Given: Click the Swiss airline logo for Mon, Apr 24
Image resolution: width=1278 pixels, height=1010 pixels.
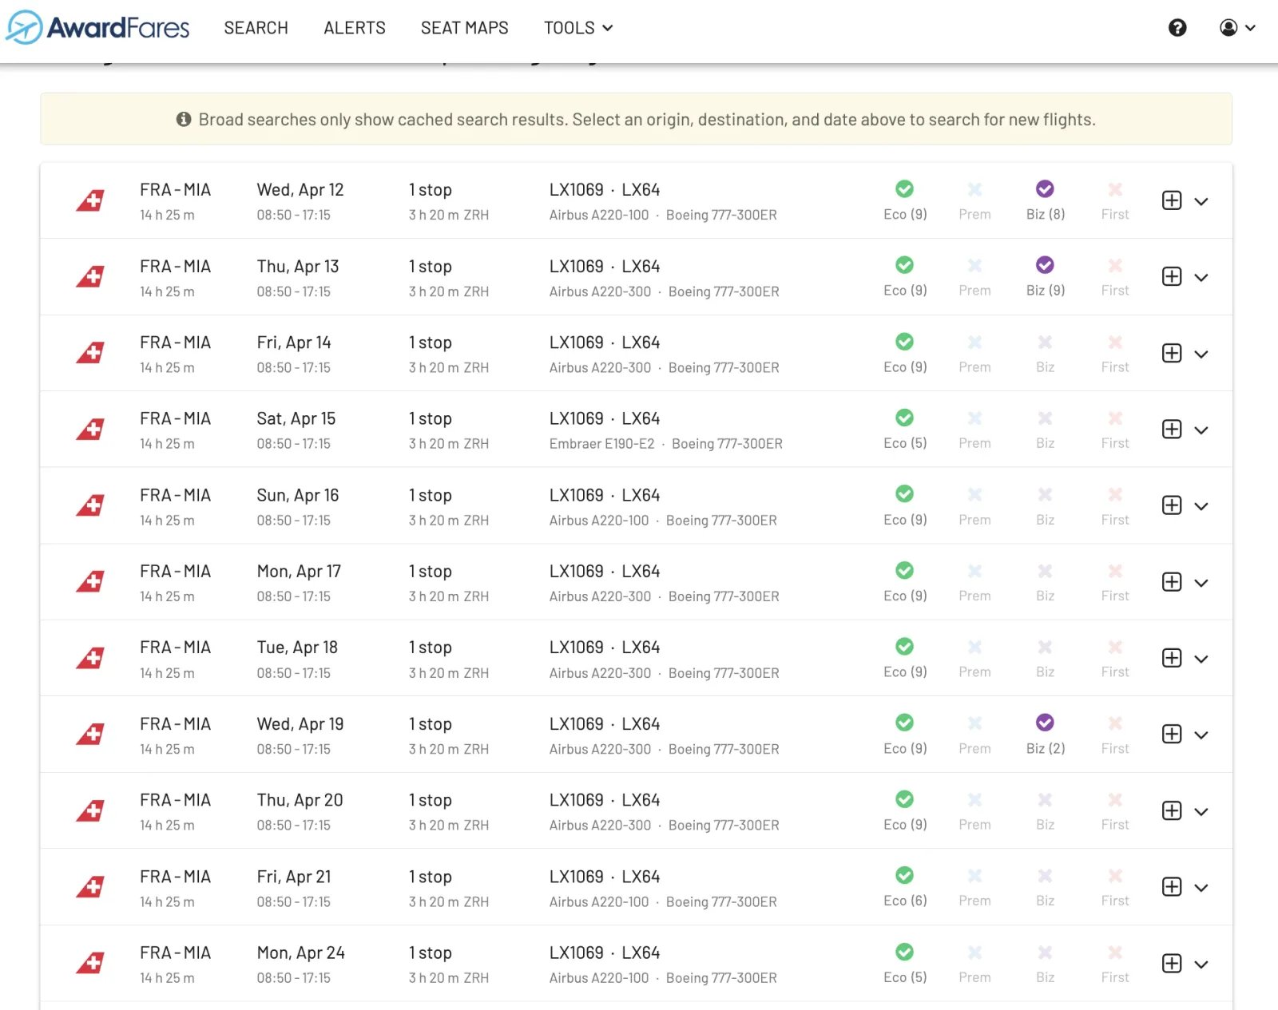Looking at the screenshot, I should 90,963.
